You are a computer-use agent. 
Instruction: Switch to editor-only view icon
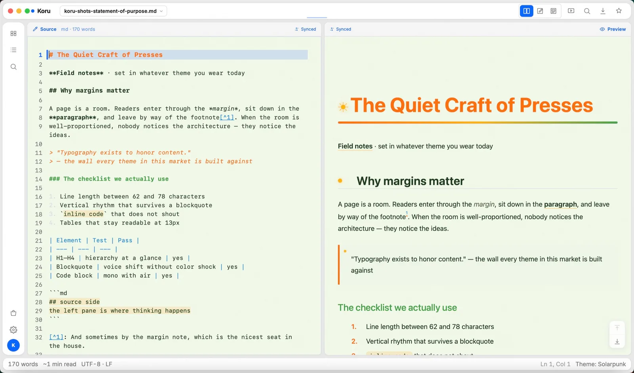pyautogui.click(x=540, y=11)
